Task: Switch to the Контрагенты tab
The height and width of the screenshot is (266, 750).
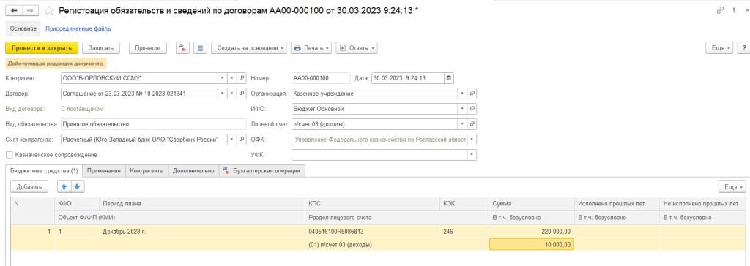Action: tap(146, 171)
